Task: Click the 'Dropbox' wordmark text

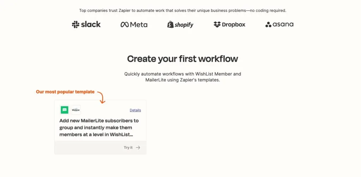Action: [233, 25]
